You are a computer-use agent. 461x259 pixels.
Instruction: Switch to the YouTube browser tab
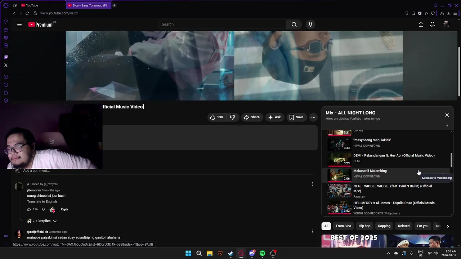[42, 5]
